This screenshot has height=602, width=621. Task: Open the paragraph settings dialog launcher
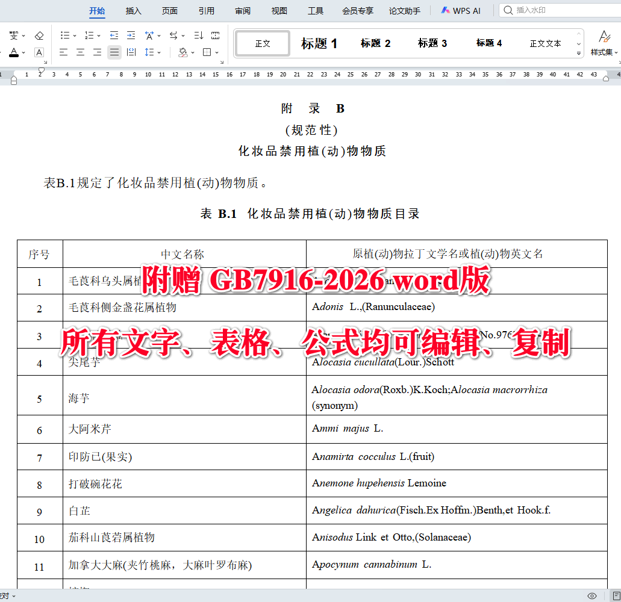tap(222, 62)
